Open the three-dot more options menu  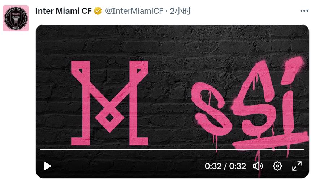[x=304, y=11]
